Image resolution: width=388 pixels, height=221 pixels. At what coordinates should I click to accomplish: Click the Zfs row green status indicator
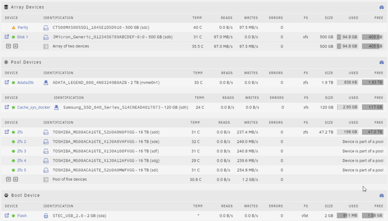pos(13,132)
